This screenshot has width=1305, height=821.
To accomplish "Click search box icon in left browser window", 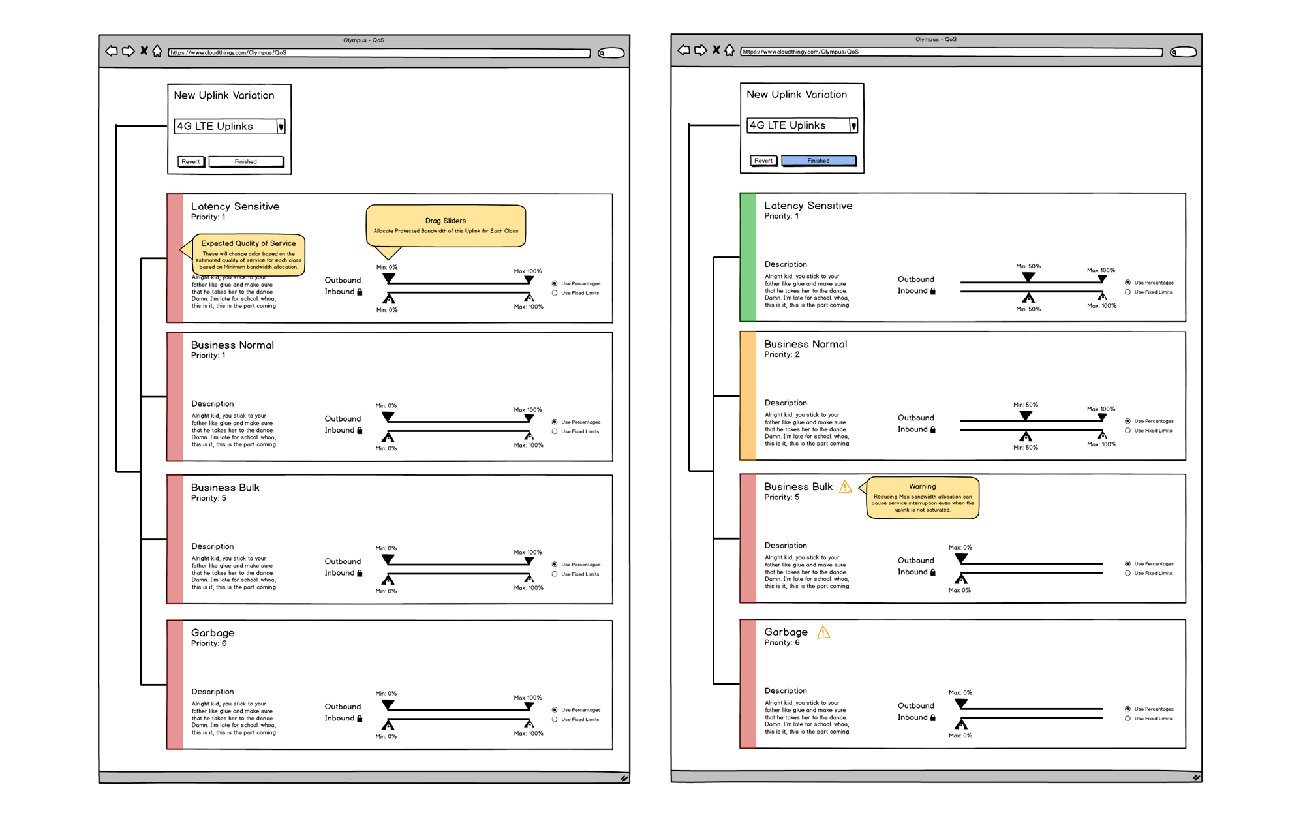I will [611, 53].
